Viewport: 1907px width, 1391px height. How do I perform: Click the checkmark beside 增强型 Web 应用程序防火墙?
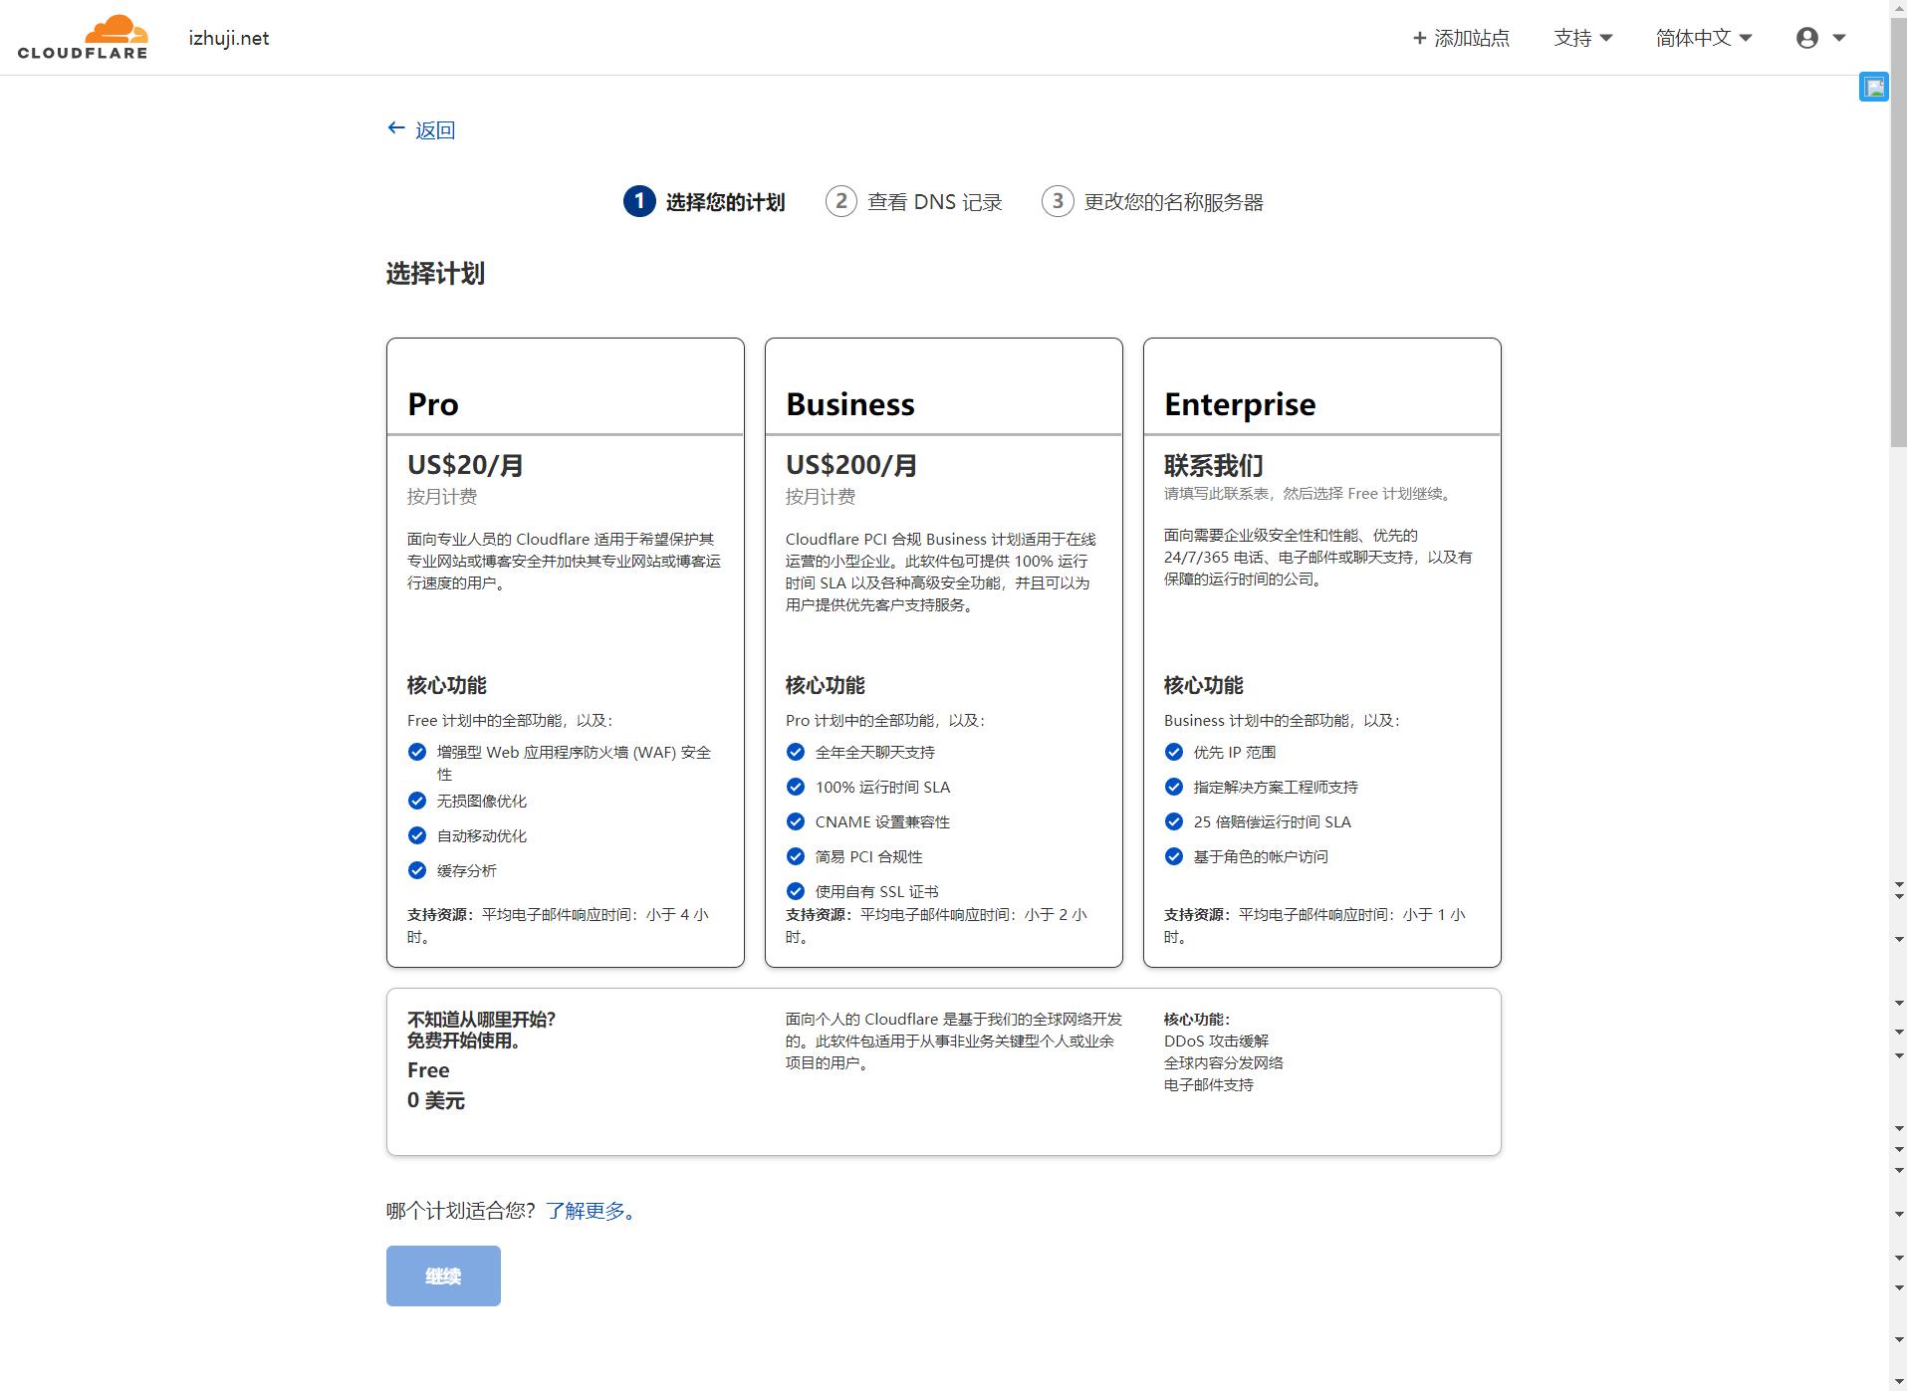tap(417, 752)
